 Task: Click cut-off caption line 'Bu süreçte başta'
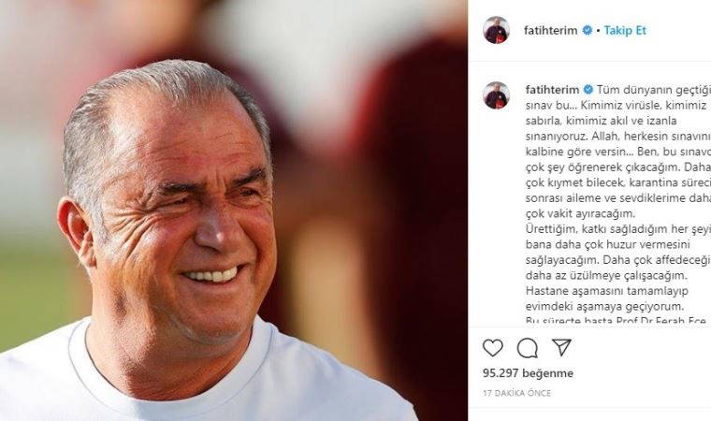[616, 320]
